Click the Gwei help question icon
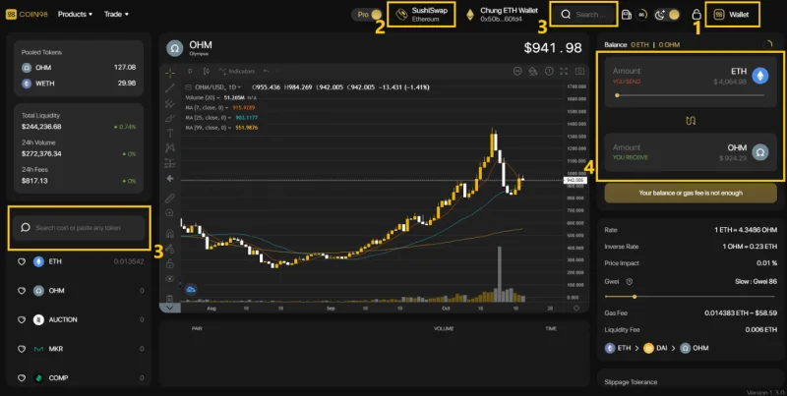The width and height of the screenshot is (787, 396). coord(629,282)
